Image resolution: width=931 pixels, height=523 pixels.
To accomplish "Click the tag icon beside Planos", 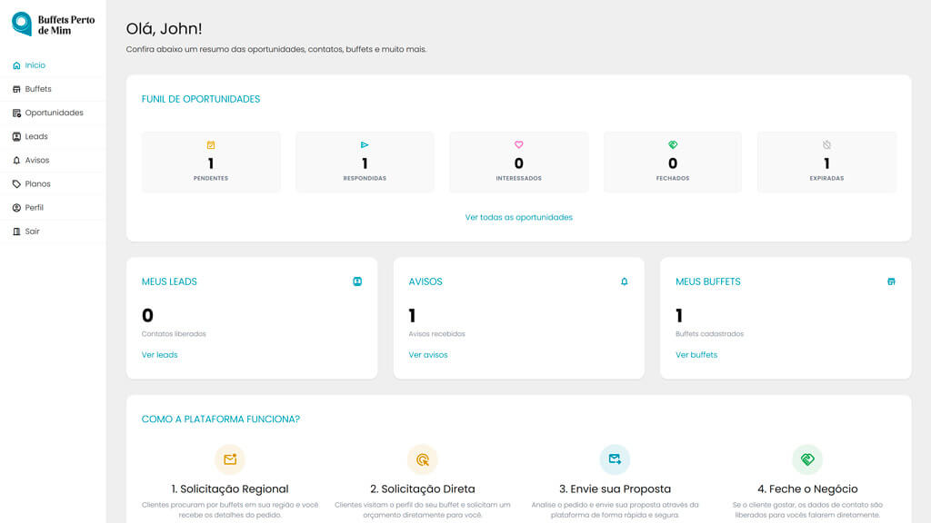I will [x=16, y=183].
